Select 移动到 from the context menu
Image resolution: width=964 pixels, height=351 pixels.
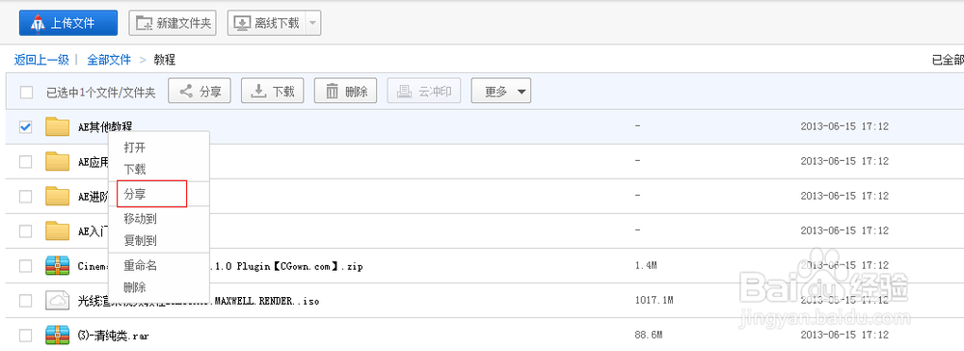coord(140,218)
